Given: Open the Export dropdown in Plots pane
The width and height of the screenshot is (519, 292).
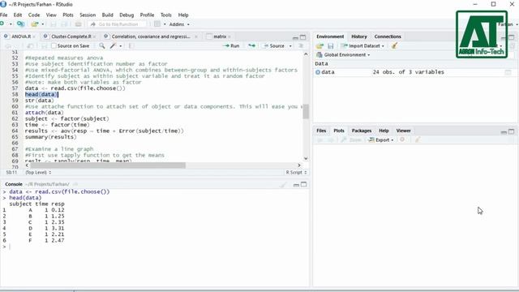Looking at the screenshot, I should [381, 140].
